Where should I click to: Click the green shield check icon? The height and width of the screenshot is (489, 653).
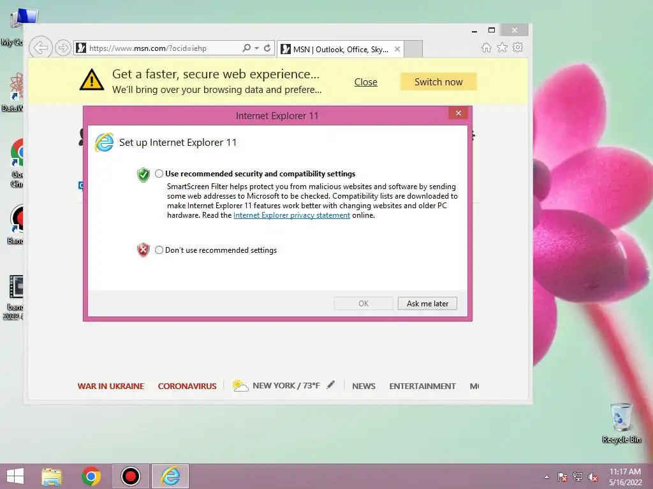(x=143, y=175)
